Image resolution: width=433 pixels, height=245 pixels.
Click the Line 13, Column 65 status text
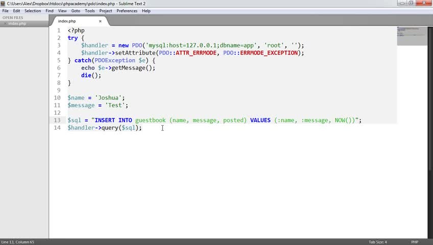(x=18, y=242)
